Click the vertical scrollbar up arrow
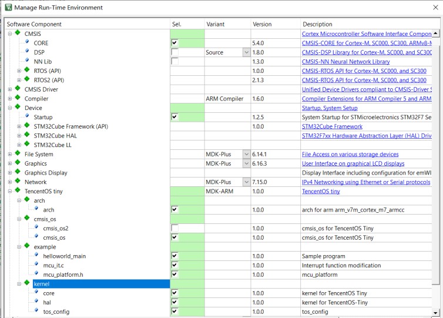 435,34
